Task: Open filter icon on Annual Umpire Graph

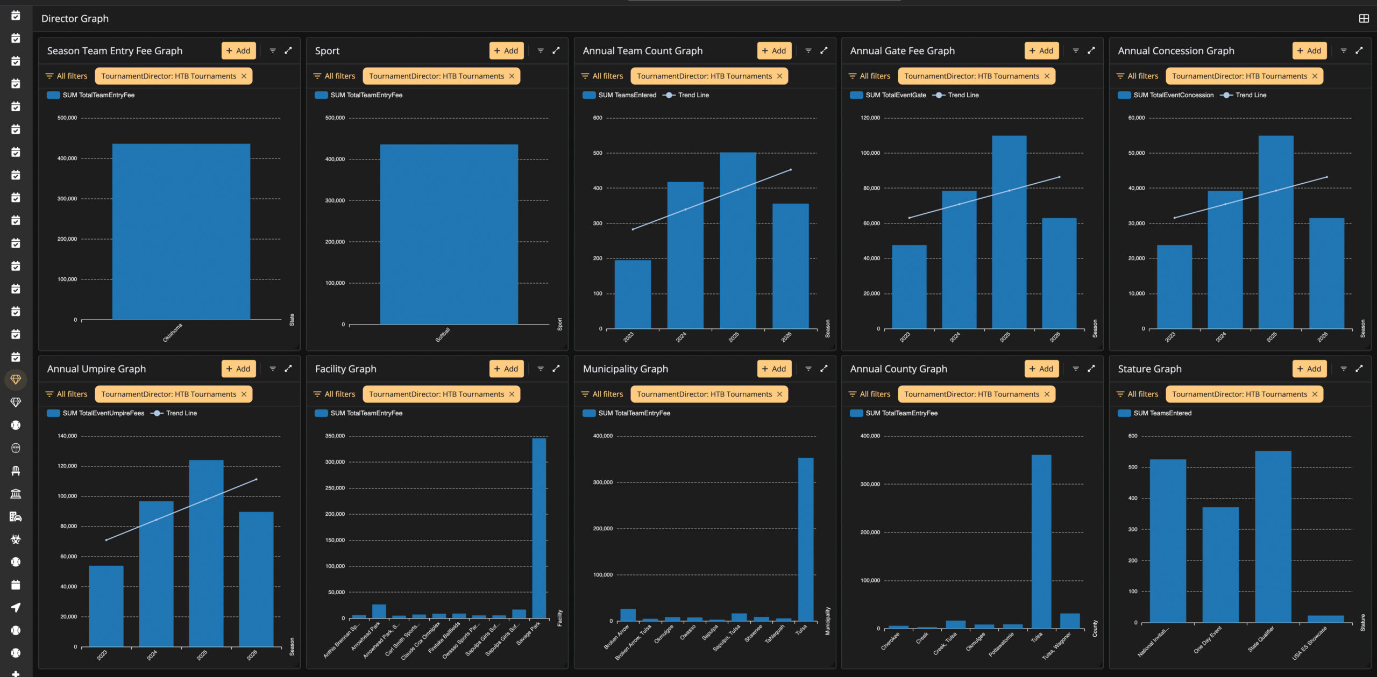Action: point(273,369)
